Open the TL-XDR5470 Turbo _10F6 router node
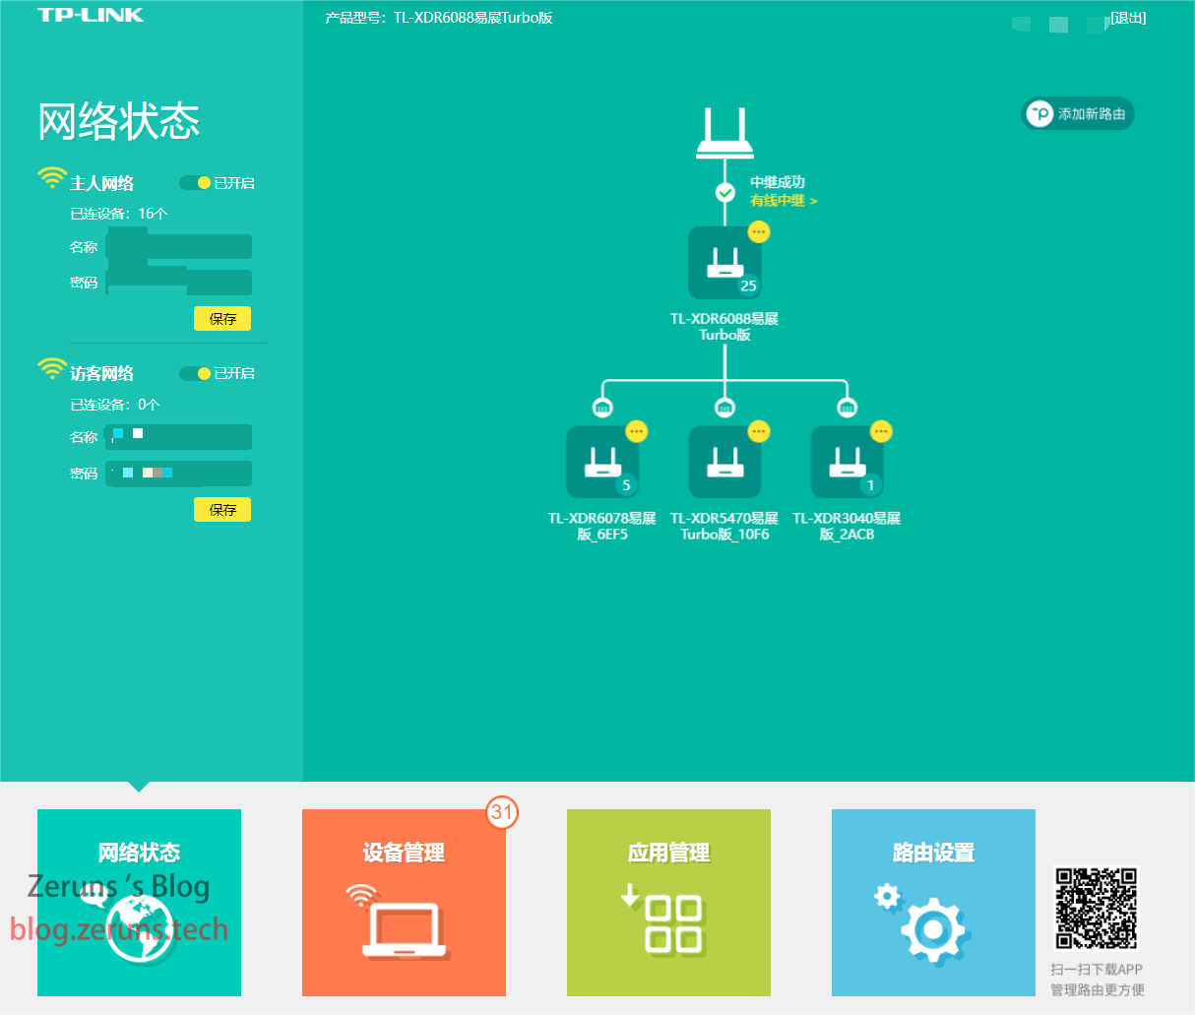Screen dimensions: 1195x1015 coord(724,462)
